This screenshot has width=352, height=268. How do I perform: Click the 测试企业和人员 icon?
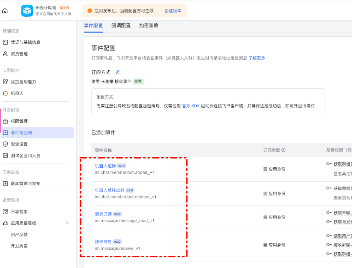click(6, 156)
